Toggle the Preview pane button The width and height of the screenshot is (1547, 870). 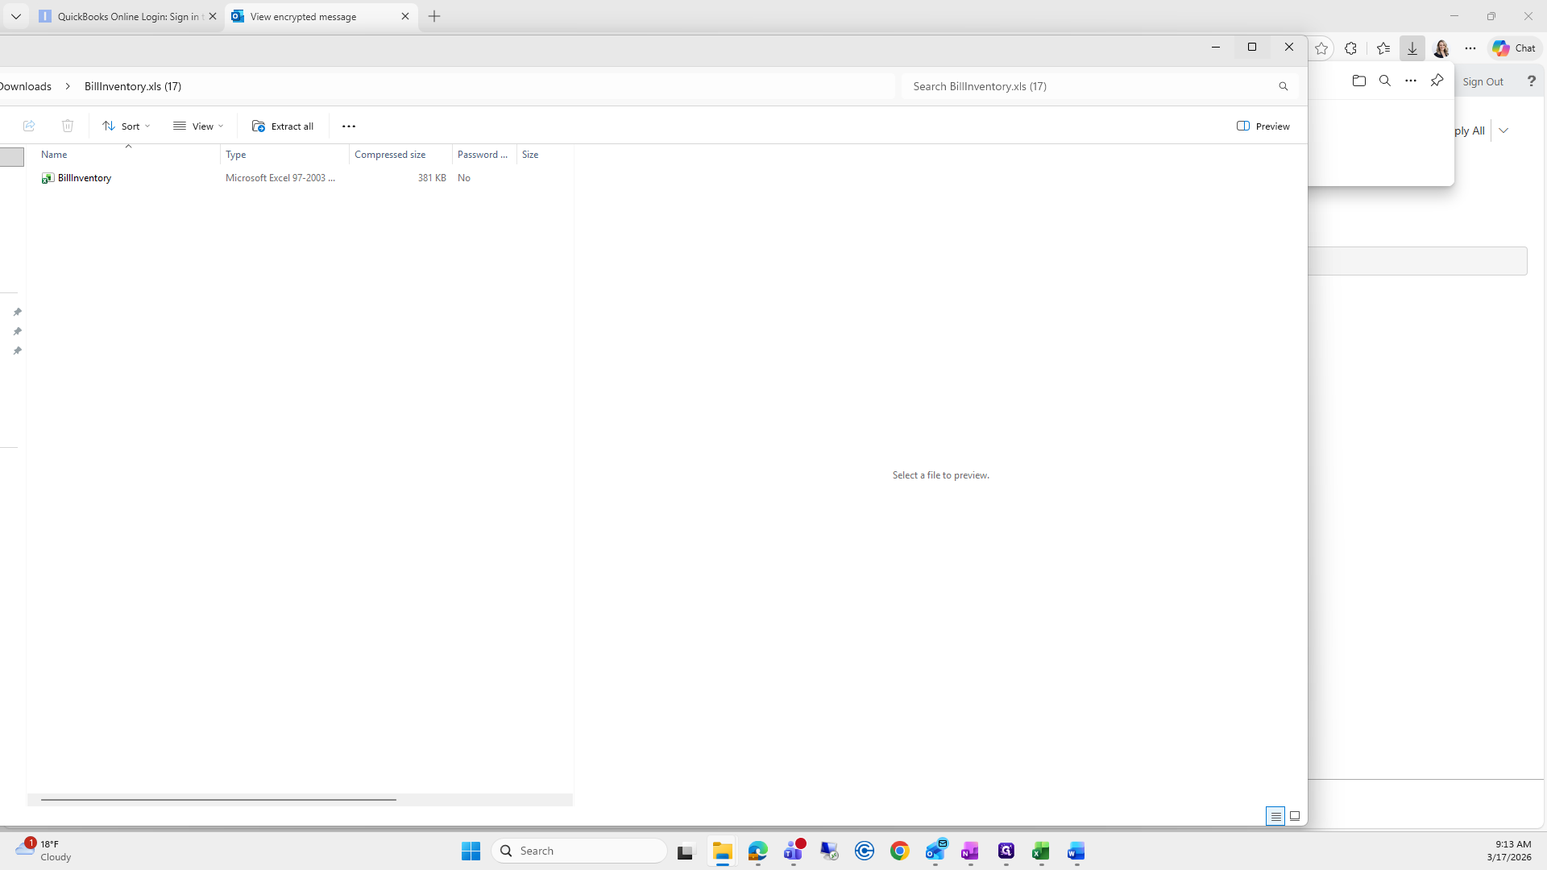pyautogui.click(x=1263, y=126)
